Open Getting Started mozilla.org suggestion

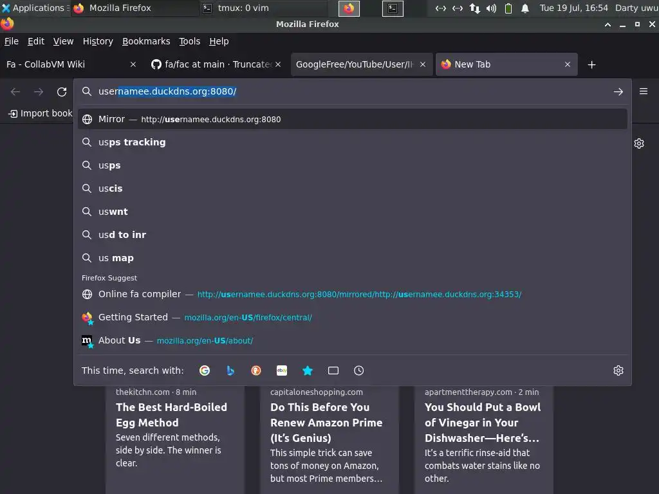[x=352, y=317]
